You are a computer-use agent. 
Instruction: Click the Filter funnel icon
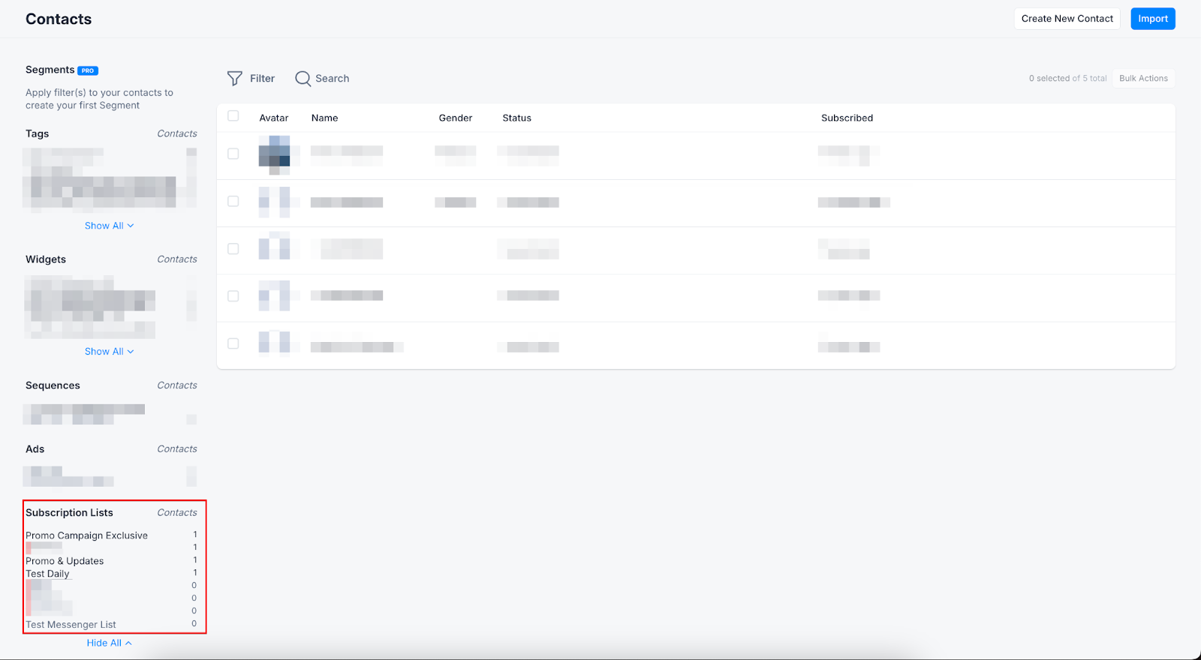pos(235,79)
